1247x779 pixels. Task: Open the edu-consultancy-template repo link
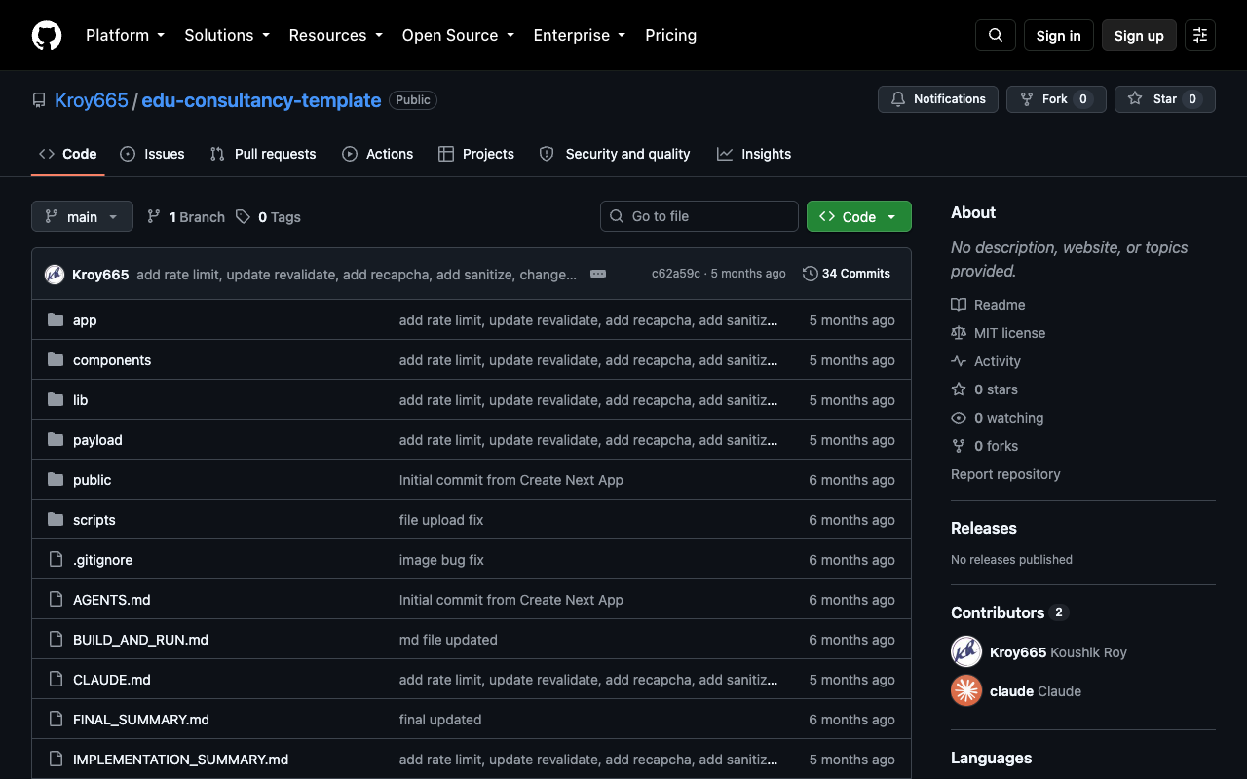261,100
